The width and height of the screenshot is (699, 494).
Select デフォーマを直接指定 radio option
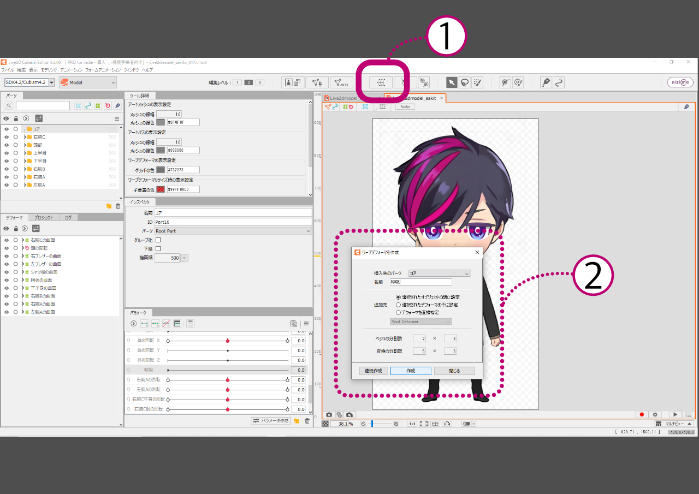398,312
